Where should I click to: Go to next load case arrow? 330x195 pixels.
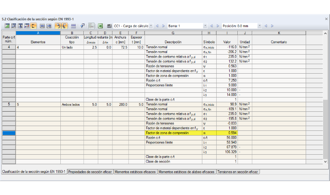[163, 26]
